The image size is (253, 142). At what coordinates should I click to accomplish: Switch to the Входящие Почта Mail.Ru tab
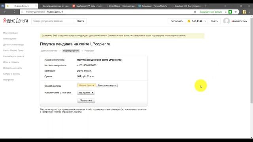coord(153,6)
